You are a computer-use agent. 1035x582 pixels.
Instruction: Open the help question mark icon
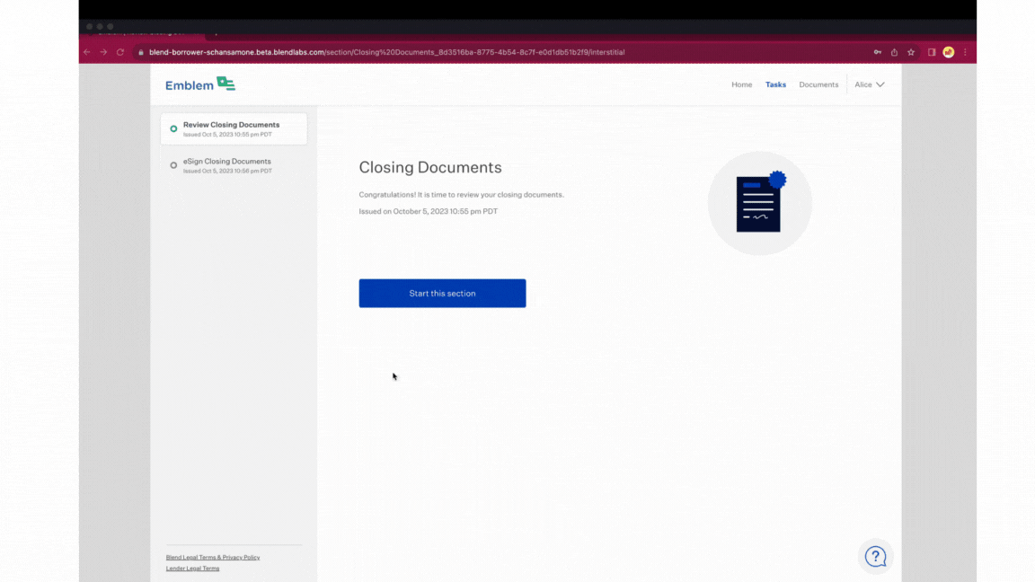[x=875, y=556]
